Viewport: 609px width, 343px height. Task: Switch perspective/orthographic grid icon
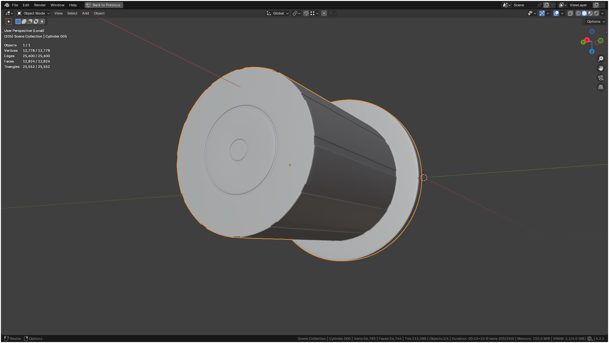601,87
